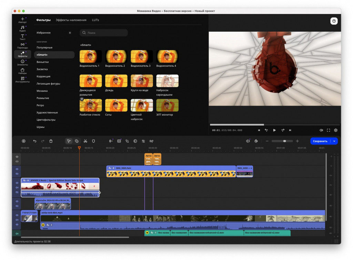Hide the IMG_3065.heic track with eye icon
The width and height of the screenshot is (353, 260).
(17, 169)
